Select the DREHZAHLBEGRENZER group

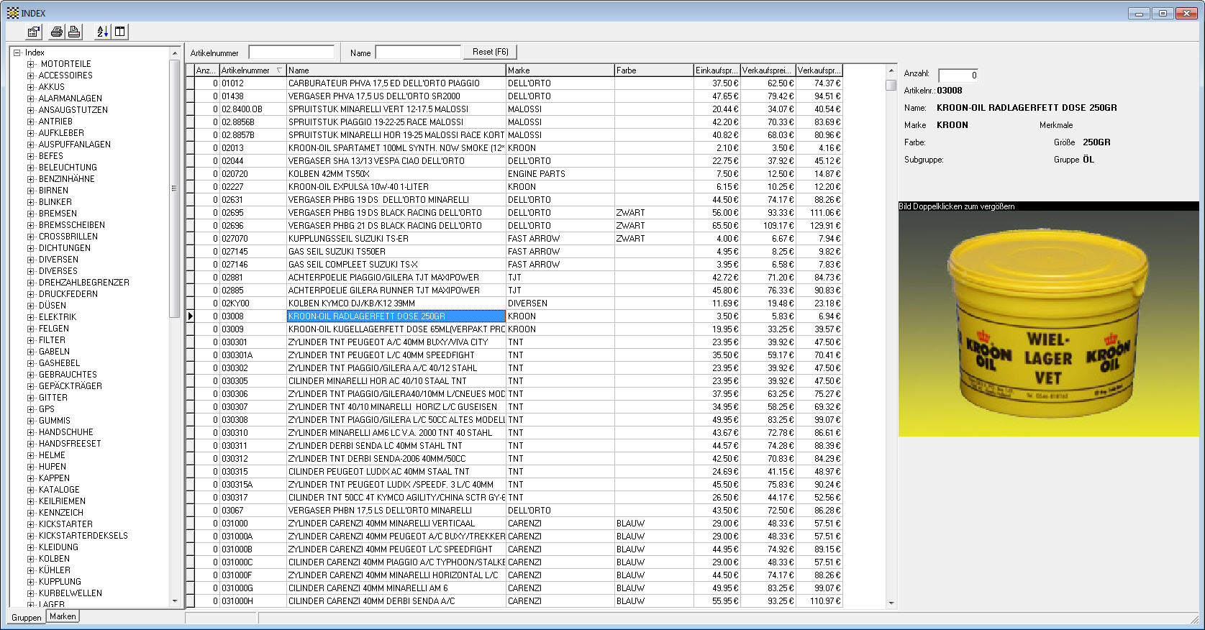pos(84,283)
